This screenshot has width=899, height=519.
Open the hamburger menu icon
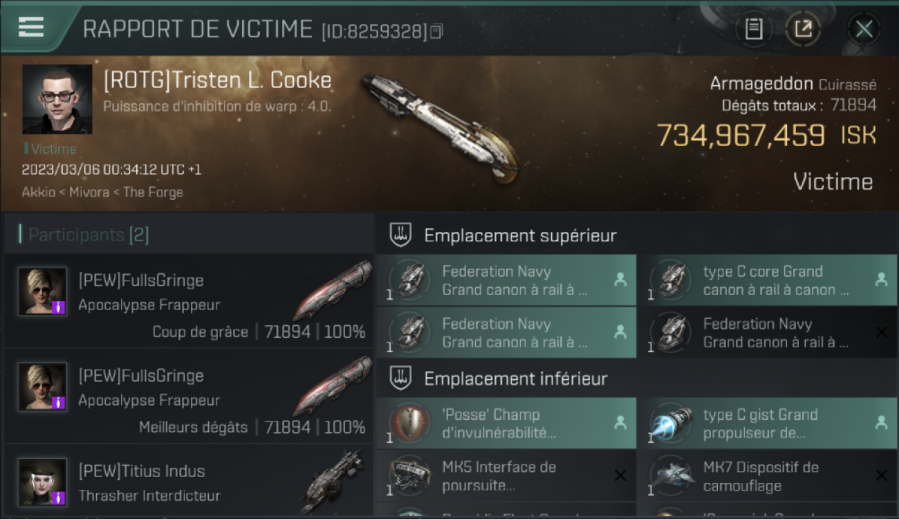(x=31, y=27)
